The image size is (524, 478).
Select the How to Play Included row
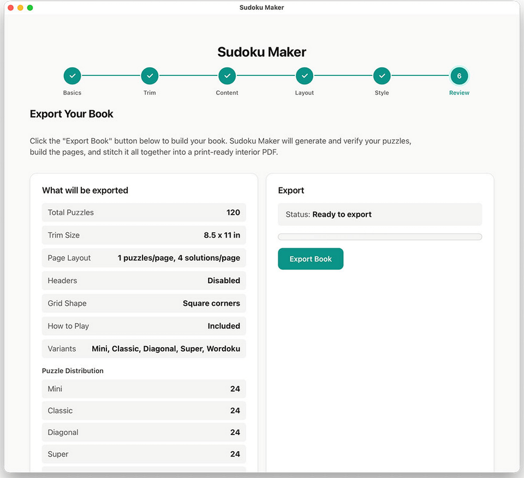pyautogui.click(x=144, y=326)
